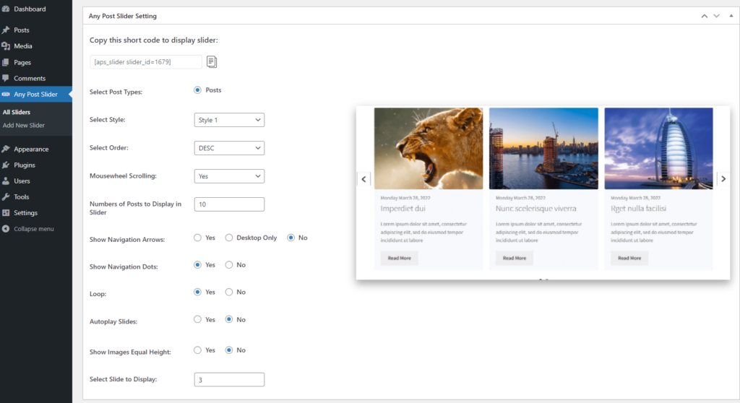Click the Appearance brush icon

click(7, 149)
